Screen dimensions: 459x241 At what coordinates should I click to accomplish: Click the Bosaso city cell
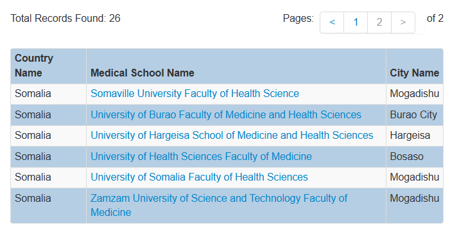406,156
